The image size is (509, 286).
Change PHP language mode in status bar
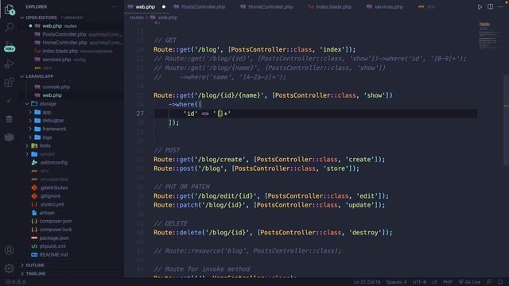tap(448, 282)
